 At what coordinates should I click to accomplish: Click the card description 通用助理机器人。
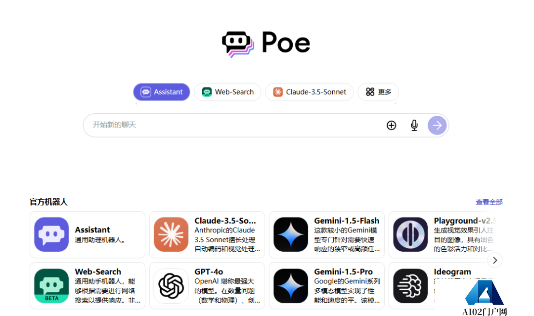pyautogui.click(x=100, y=240)
